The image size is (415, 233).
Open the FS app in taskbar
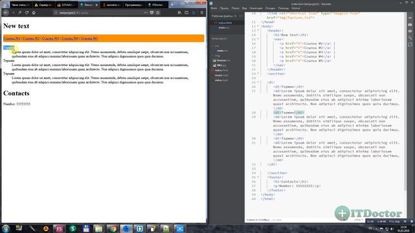pos(59,228)
